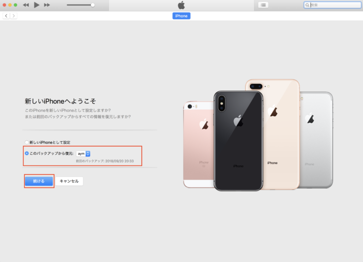
Task: Click the rewind playback button
Action: point(26,5)
